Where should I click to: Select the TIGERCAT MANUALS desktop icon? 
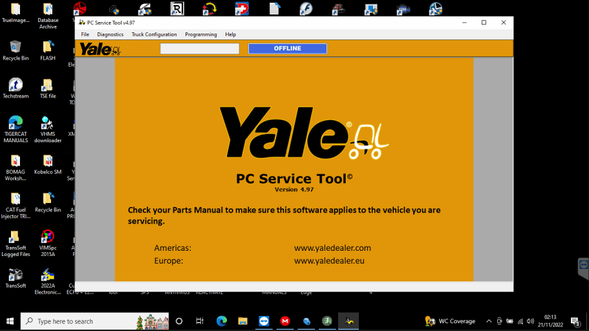click(x=16, y=129)
